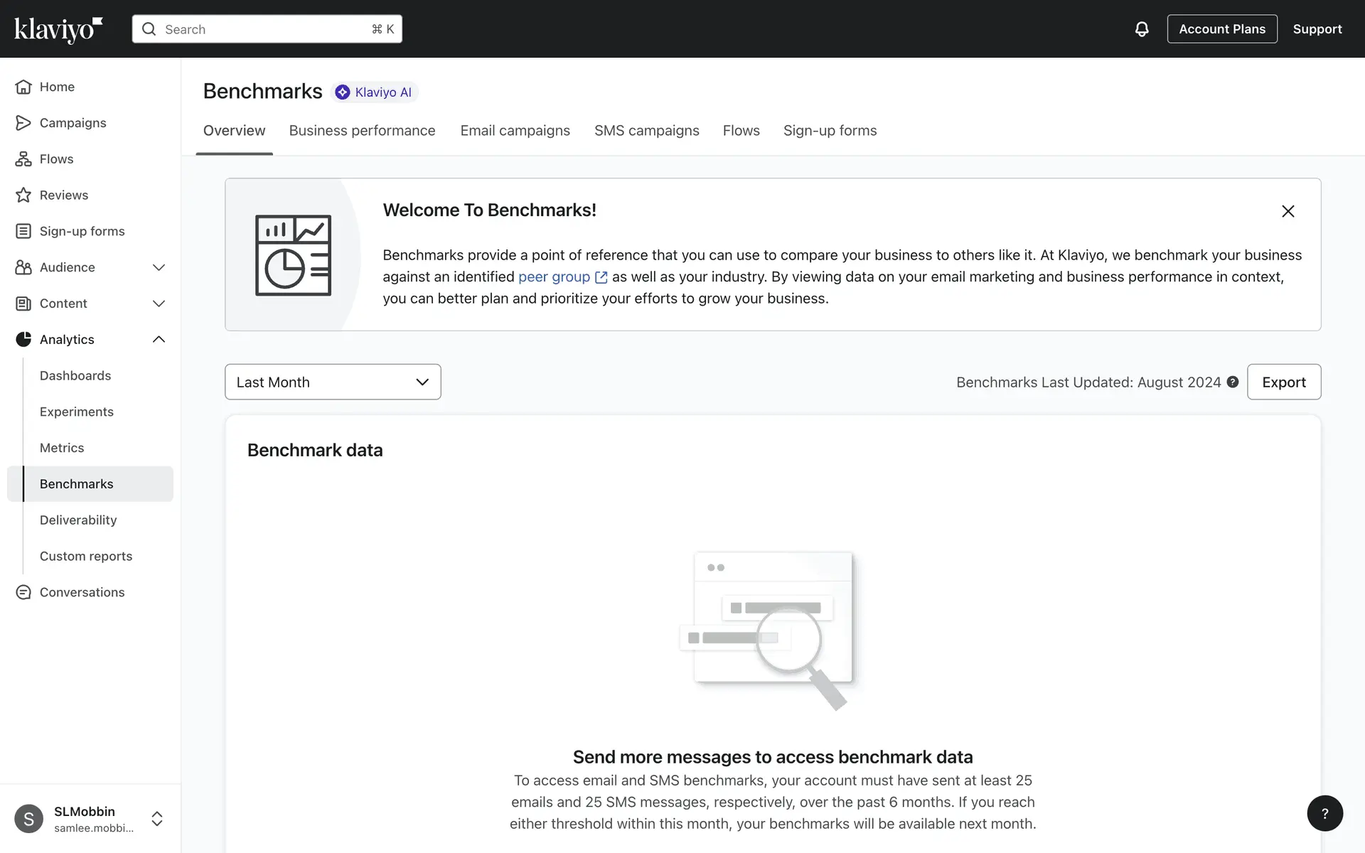Click the Campaigns paper-plane icon
This screenshot has width=1365, height=853.
(x=23, y=123)
